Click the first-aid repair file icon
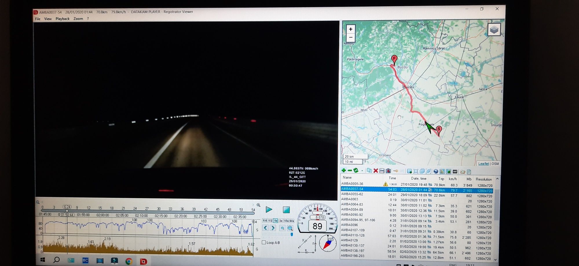Image resolution: width=579 pixels, height=266 pixels. [x=388, y=171]
